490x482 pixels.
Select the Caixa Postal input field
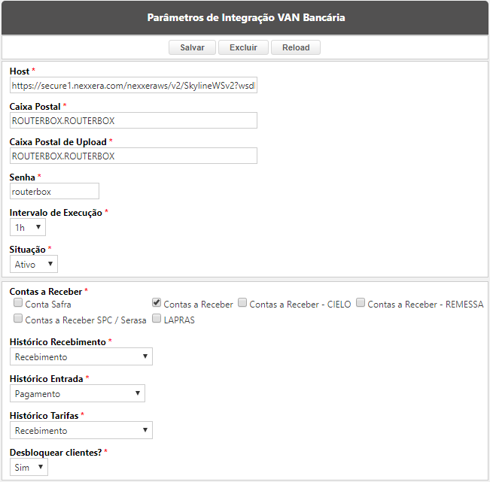(x=133, y=120)
